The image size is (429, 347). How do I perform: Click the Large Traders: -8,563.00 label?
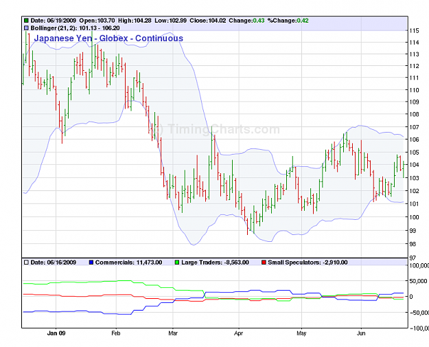(215, 262)
